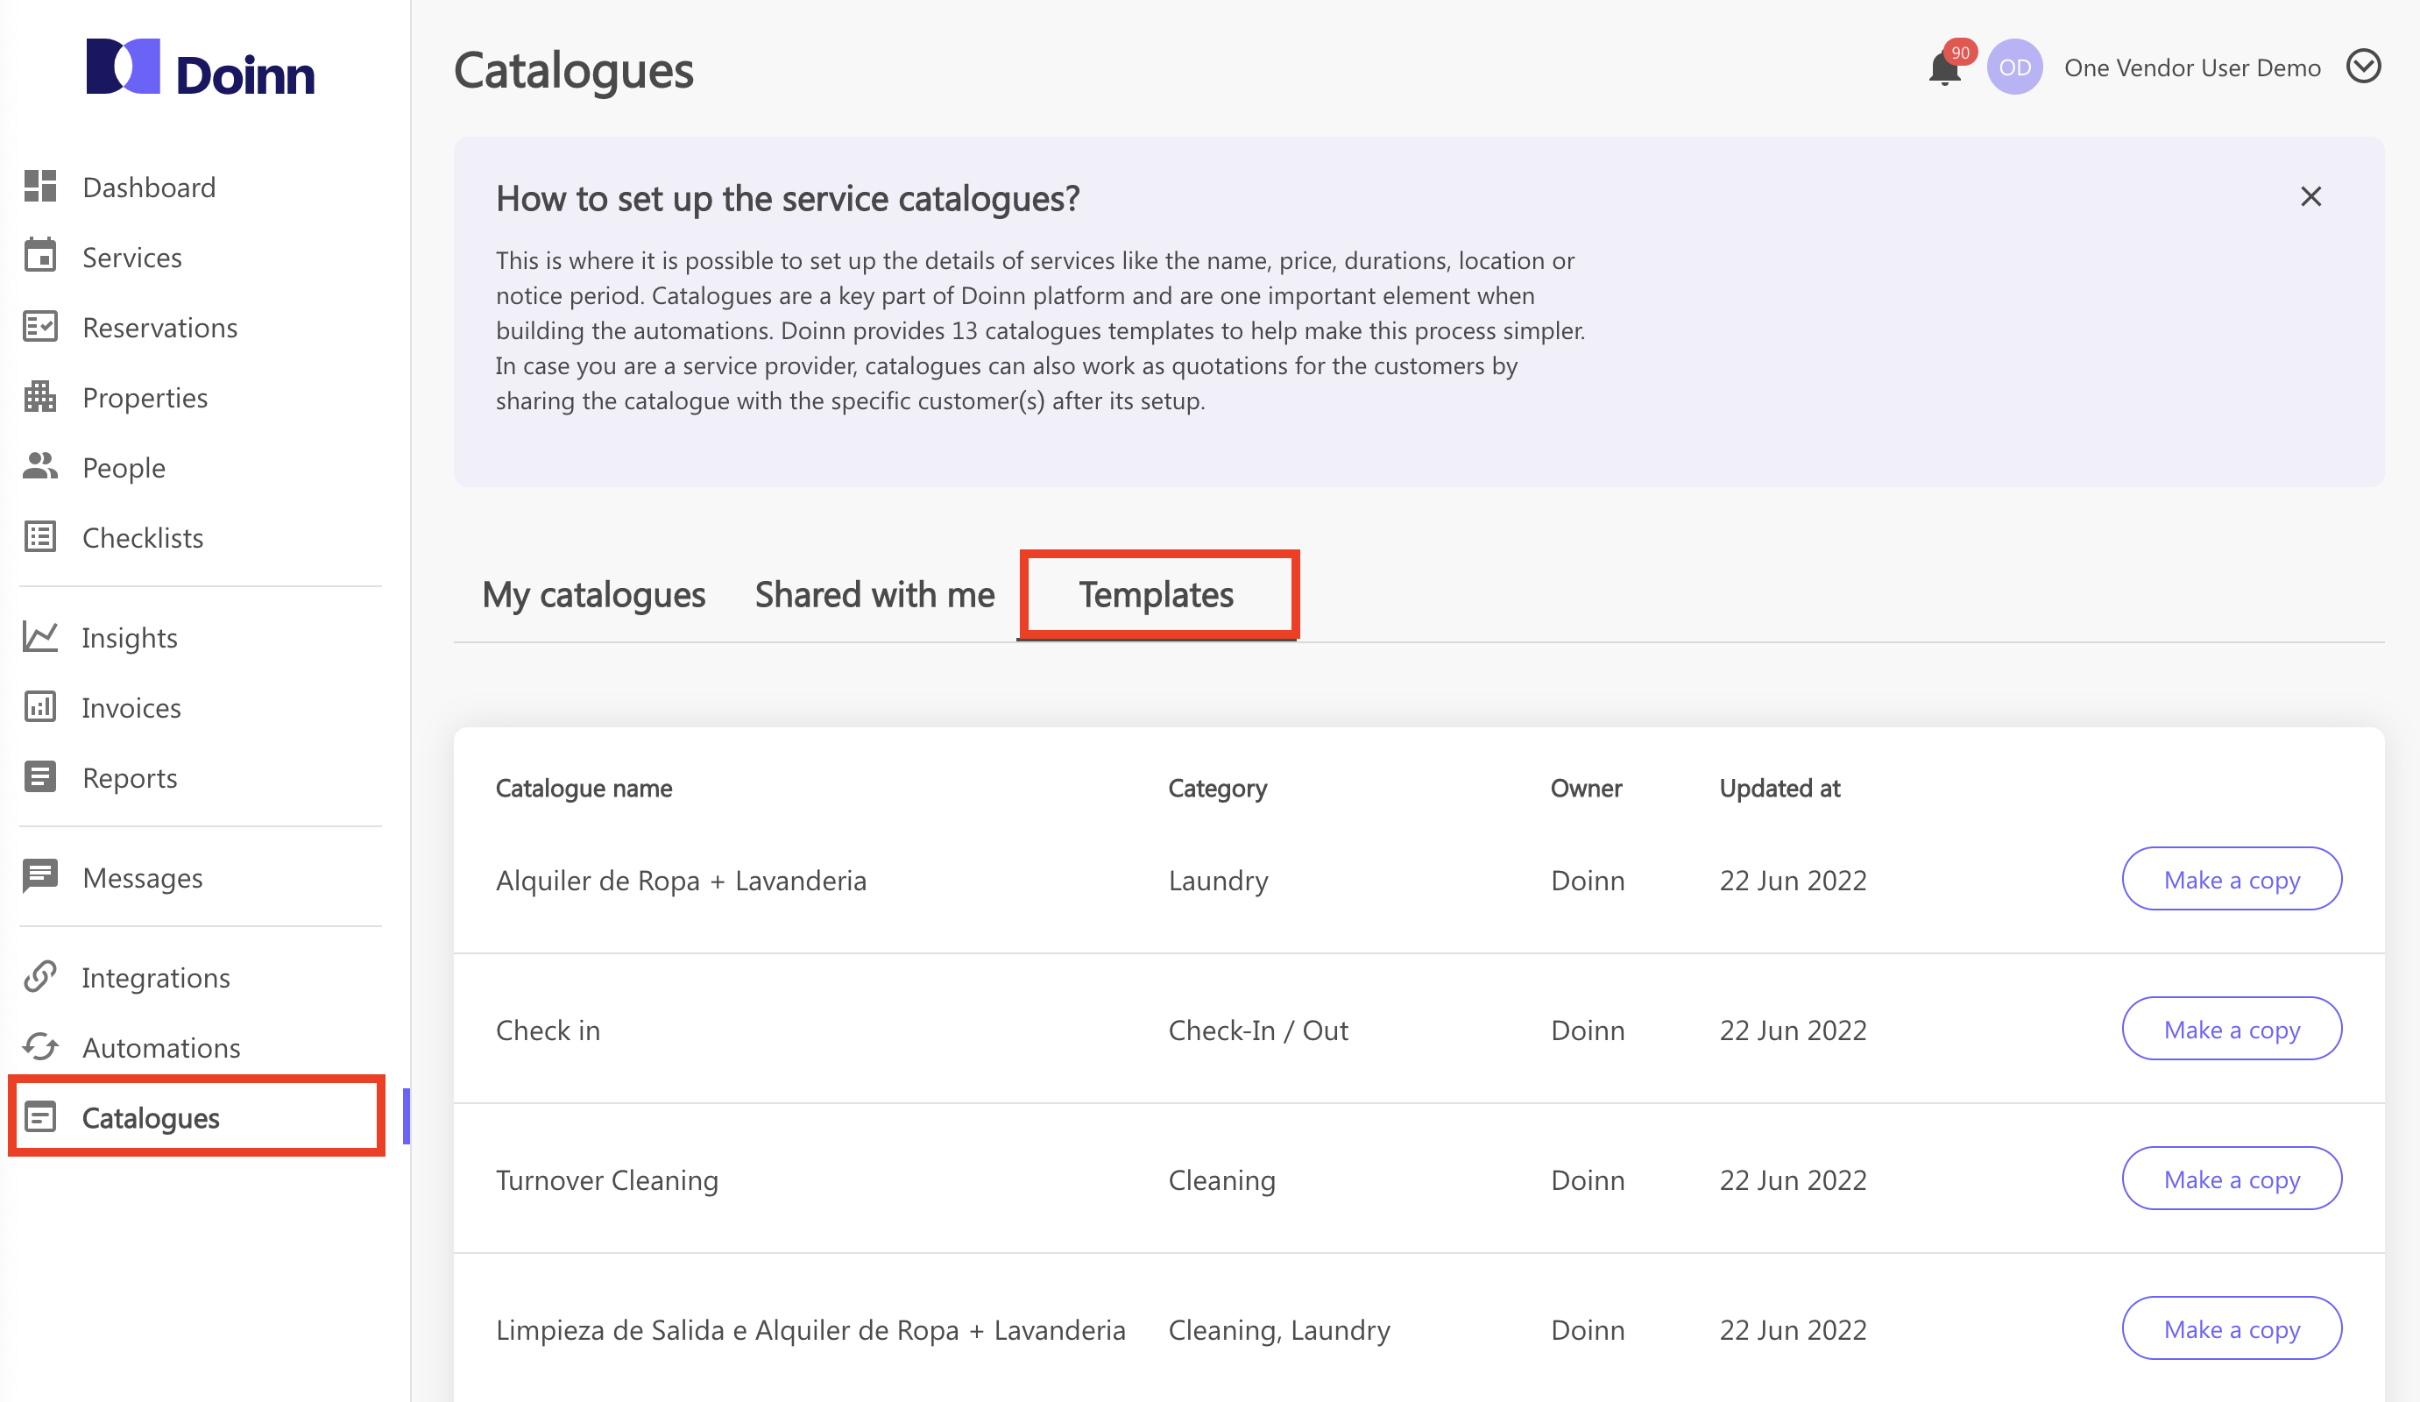
Task: Select the Templates tab
Action: 1157,594
